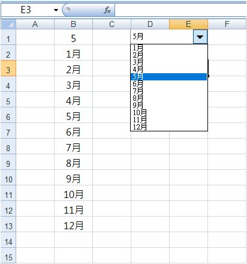The height and width of the screenshot is (264, 247).
Task: Click the combo box field showing 5月
Action: click(162, 37)
